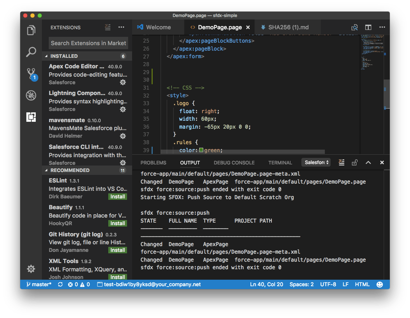
Task: Open the errors count in status bar
Action: point(73,284)
